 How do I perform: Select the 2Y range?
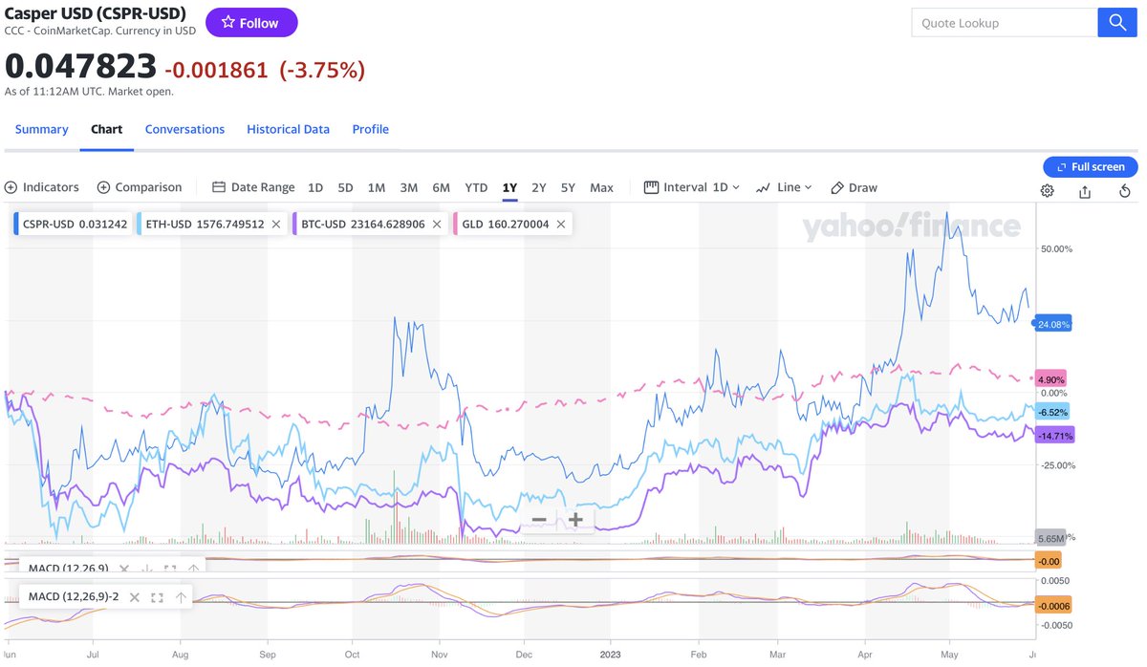(x=539, y=187)
